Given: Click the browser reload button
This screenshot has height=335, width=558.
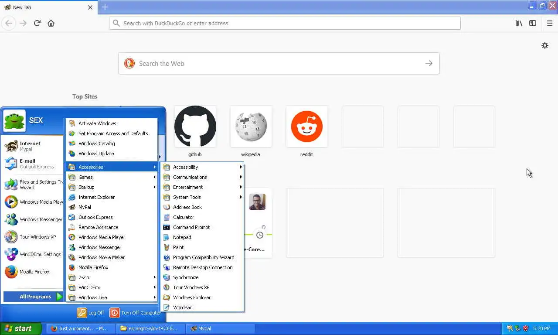Looking at the screenshot, I should point(37,23).
